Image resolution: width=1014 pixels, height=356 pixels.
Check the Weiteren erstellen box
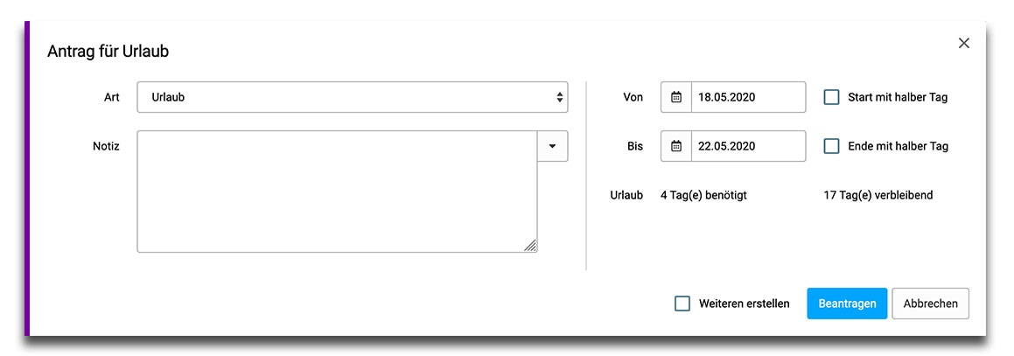click(682, 304)
